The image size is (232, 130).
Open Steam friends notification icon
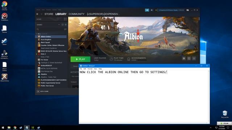[152, 10]
